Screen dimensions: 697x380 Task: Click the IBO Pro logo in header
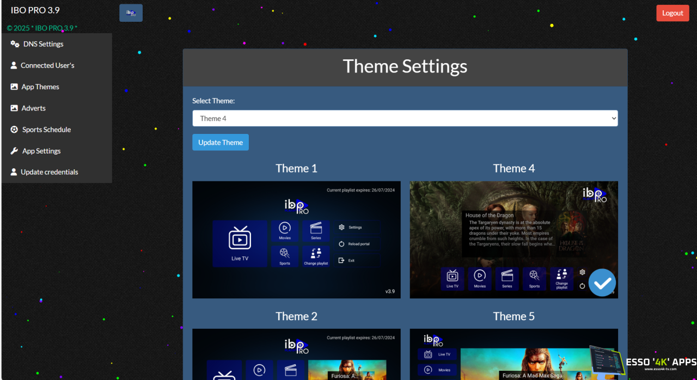pos(131,13)
